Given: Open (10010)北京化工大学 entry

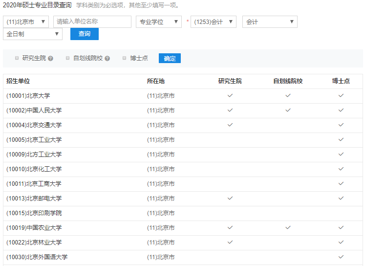Looking at the screenshot, I should click(34, 169).
